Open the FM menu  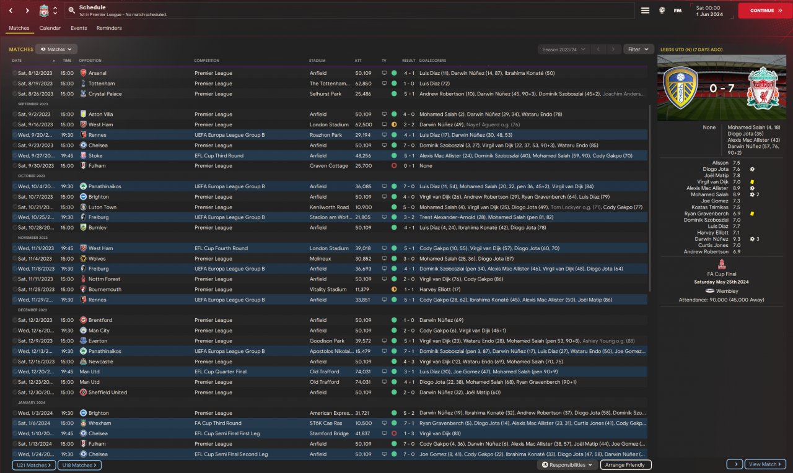point(678,11)
